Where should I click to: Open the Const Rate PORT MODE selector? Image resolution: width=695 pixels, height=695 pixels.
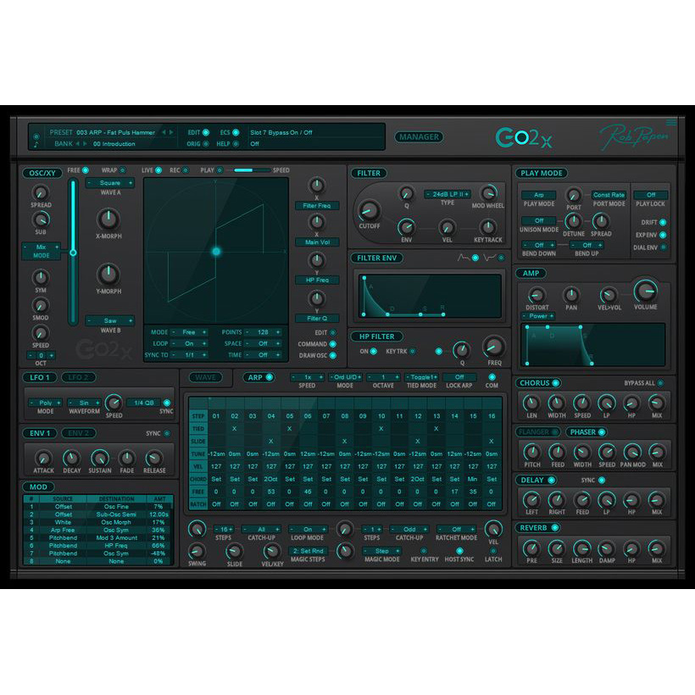(609, 195)
